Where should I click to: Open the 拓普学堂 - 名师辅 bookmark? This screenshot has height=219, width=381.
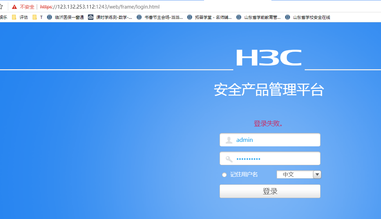coord(209,17)
